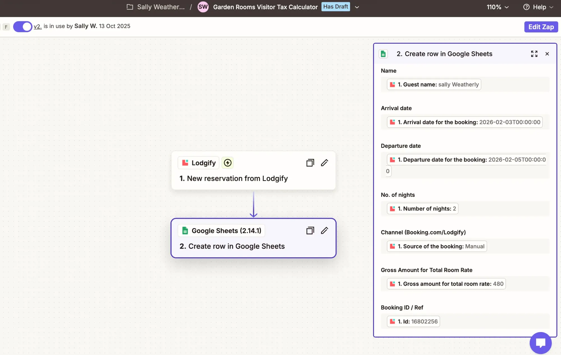Click the Guest name mapped value pill
This screenshot has height=355, width=561.
click(434, 85)
